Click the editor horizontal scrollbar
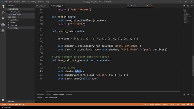194x109 pixels. pyautogui.click(x=113, y=91)
